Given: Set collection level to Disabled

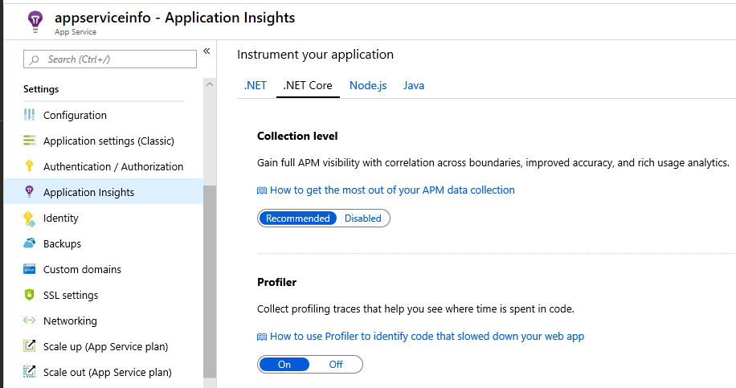Looking at the screenshot, I should tap(363, 219).
